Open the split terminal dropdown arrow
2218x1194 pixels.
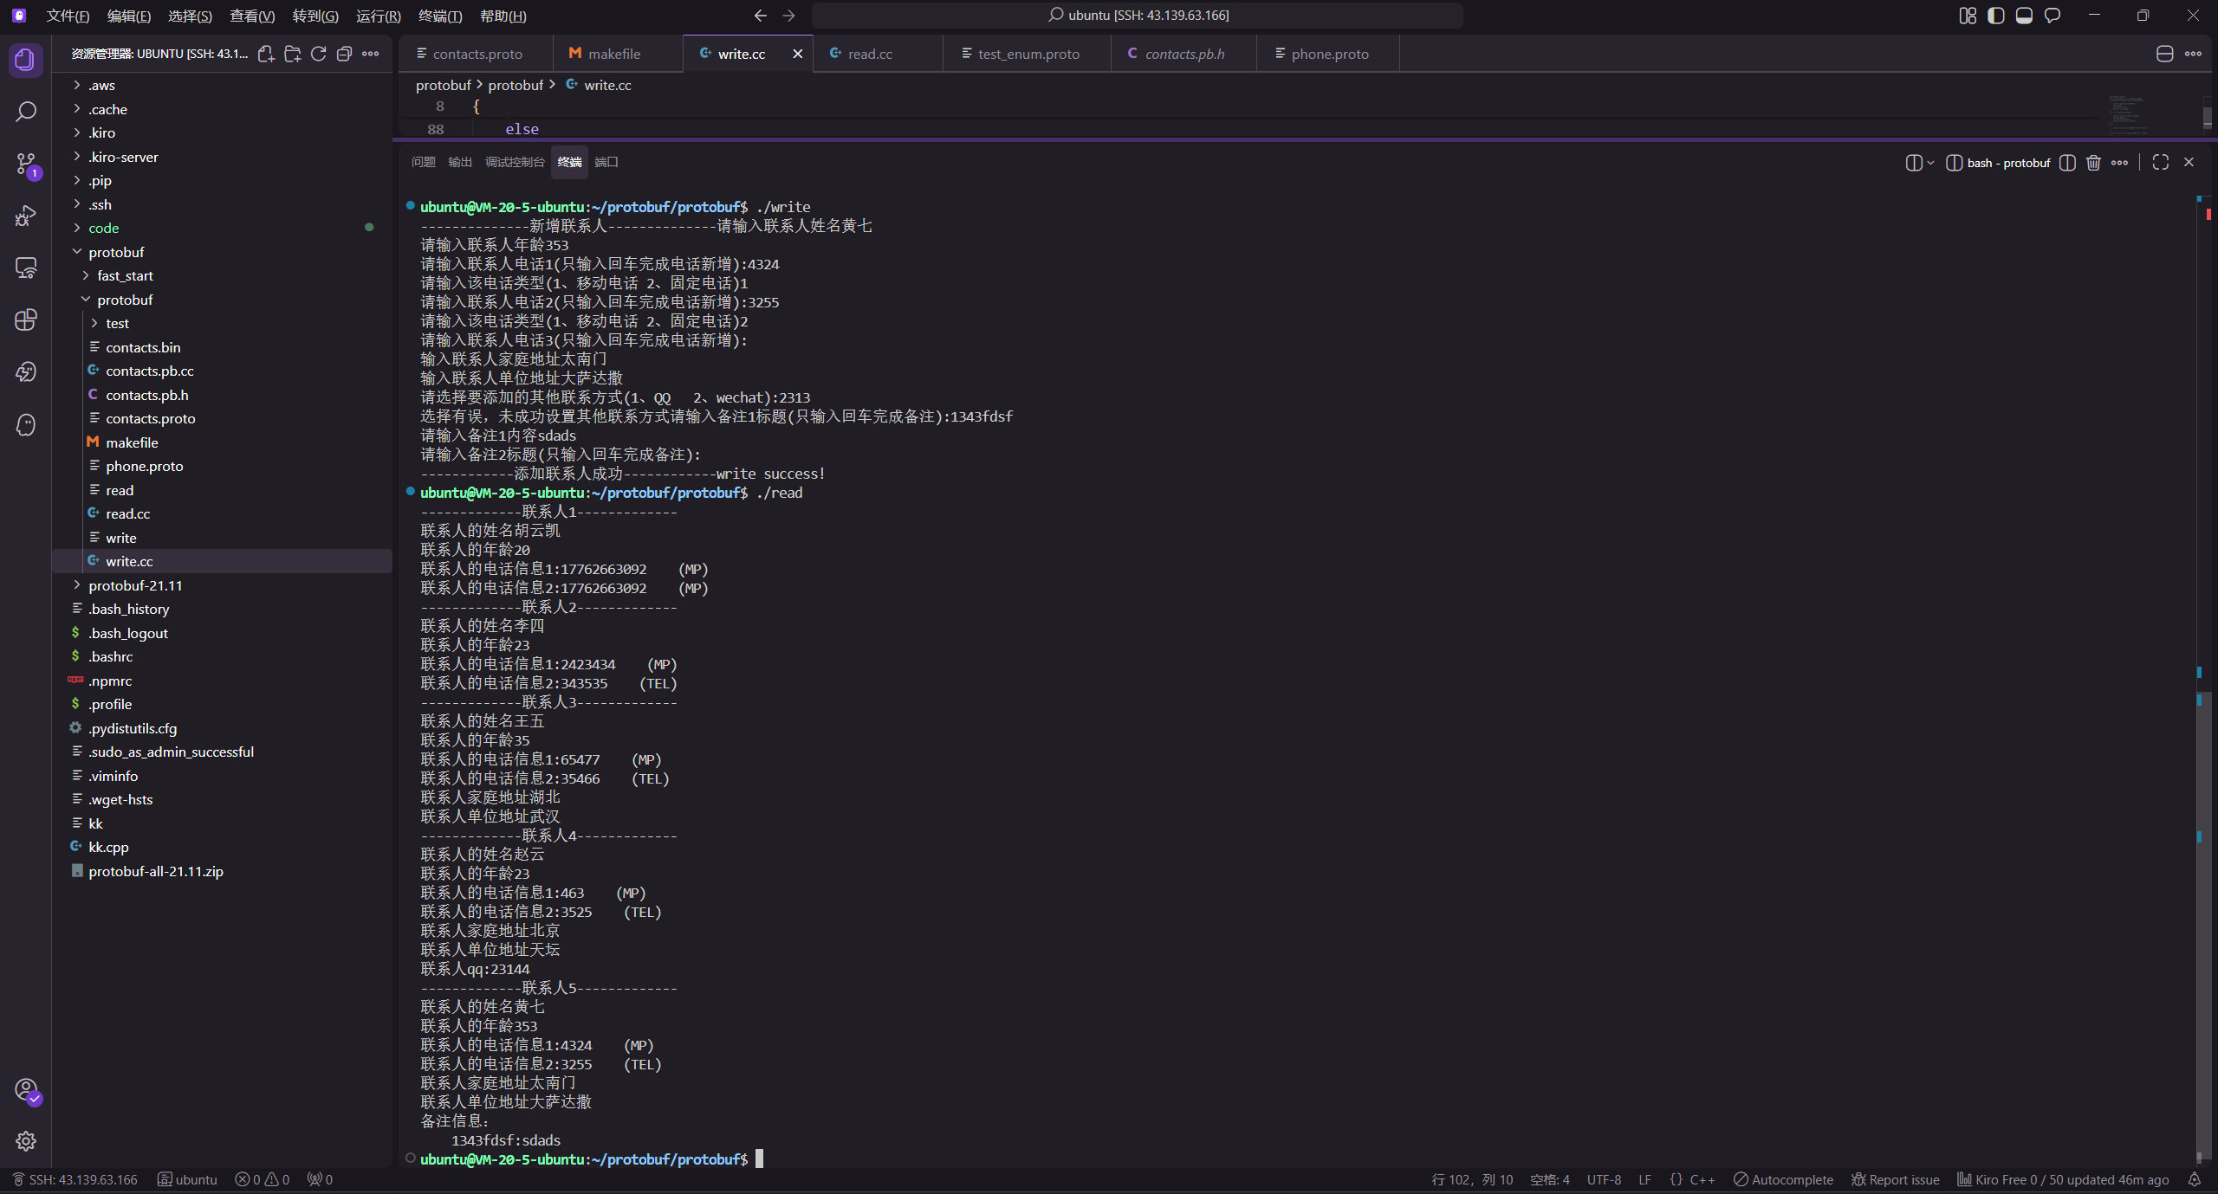pyautogui.click(x=1930, y=163)
